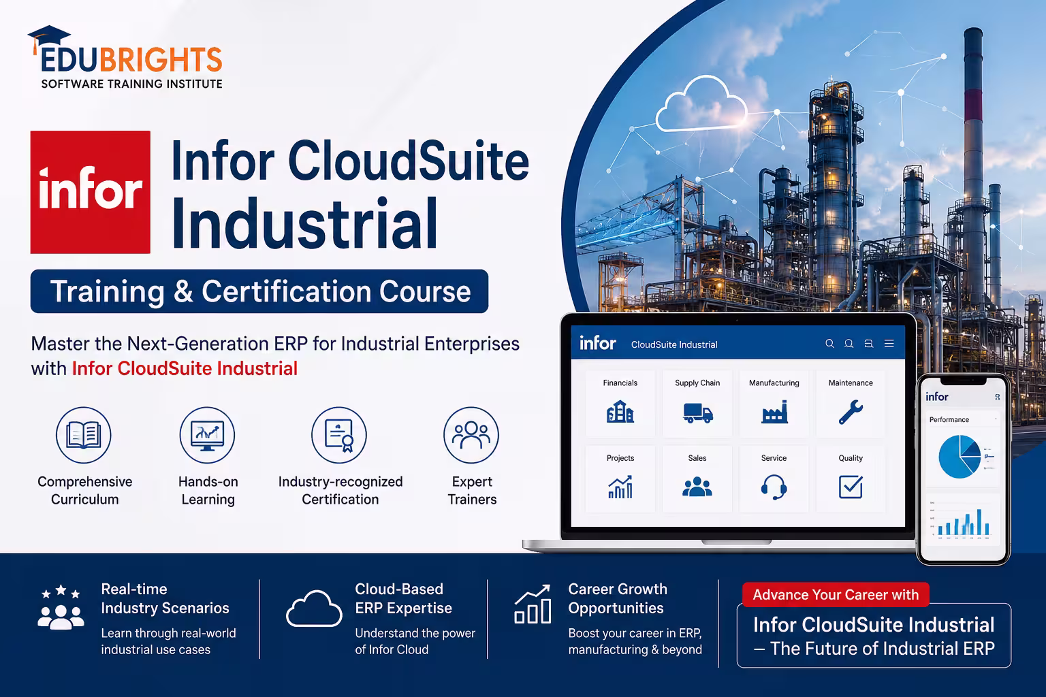Viewport: 1046px width, 697px height.
Task: Click the Infor logo on phone screen
Action: 936,396
